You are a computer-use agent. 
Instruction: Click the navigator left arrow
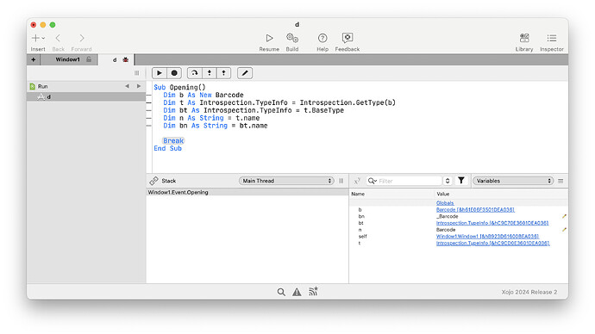click(x=127, y=86)
